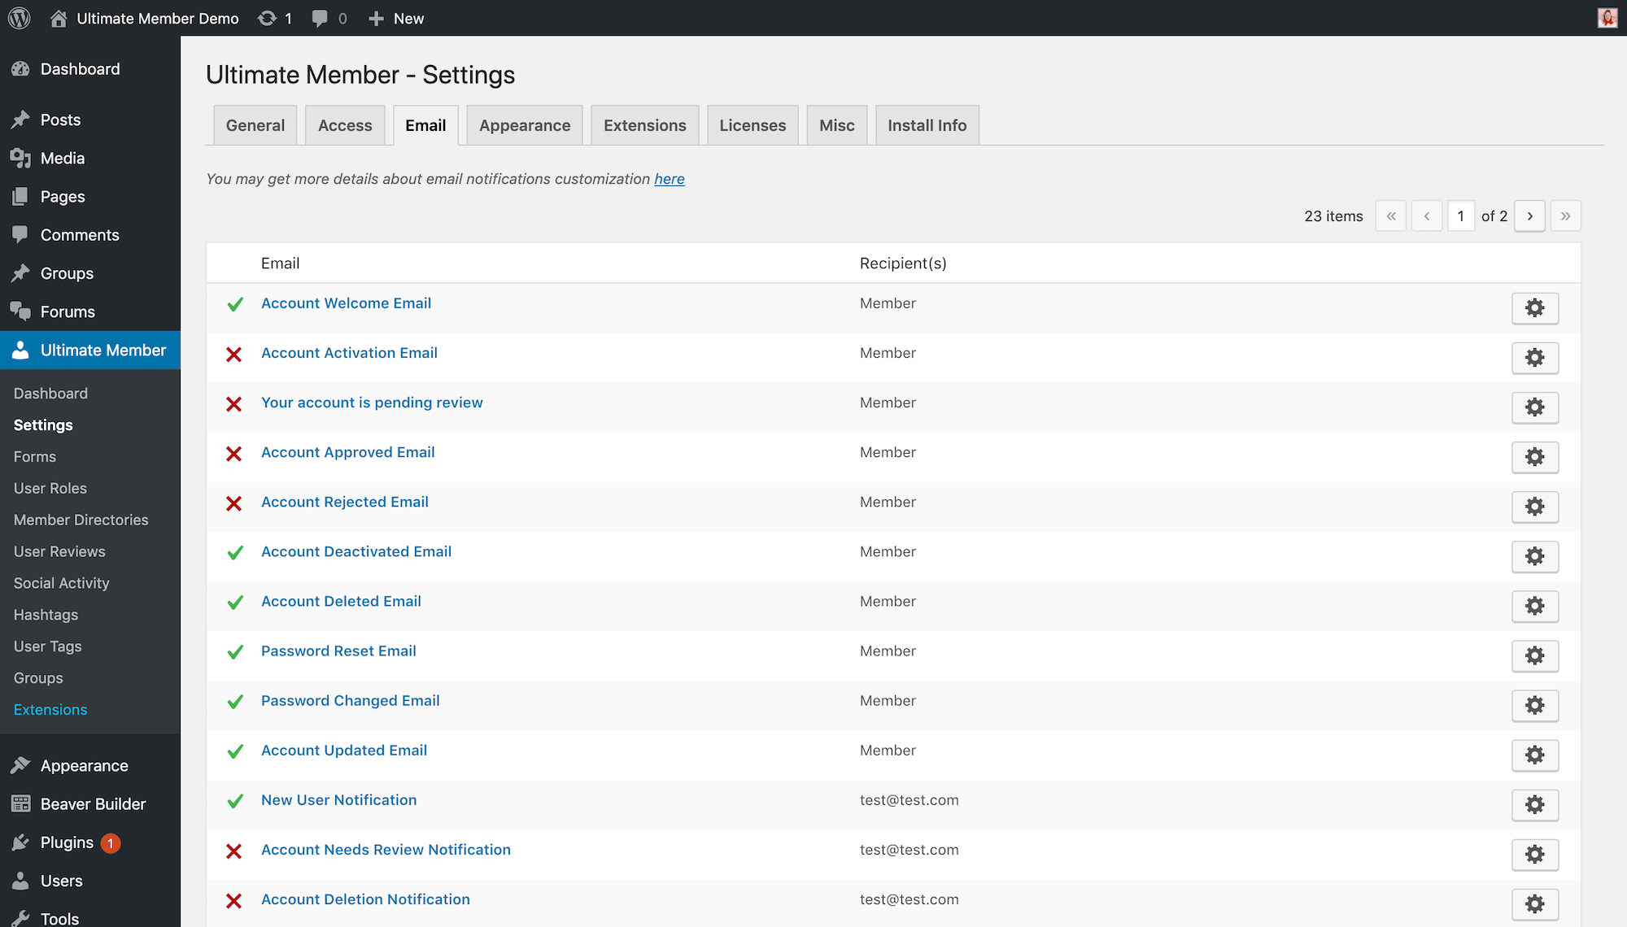The width and height of the screenshot is (1627, 927).
Task: Toggle the Account Approved Email enabled status
Action: point(234,452)
